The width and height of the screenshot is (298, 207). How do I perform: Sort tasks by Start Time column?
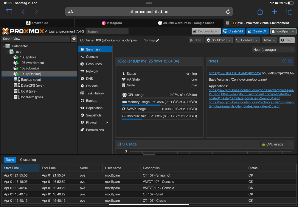[x=20, y=168]
